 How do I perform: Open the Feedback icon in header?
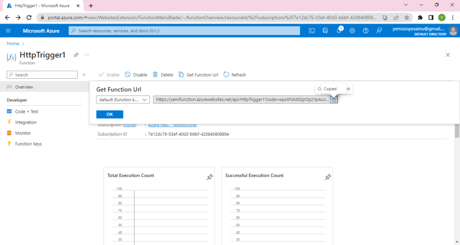point(379,30)
